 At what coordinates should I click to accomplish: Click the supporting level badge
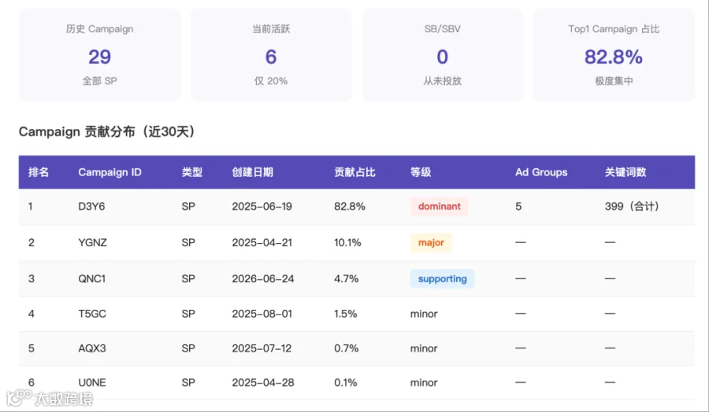click(x=442, y=278)
